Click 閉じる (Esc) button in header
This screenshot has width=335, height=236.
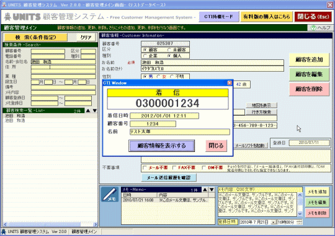[313, 17]
